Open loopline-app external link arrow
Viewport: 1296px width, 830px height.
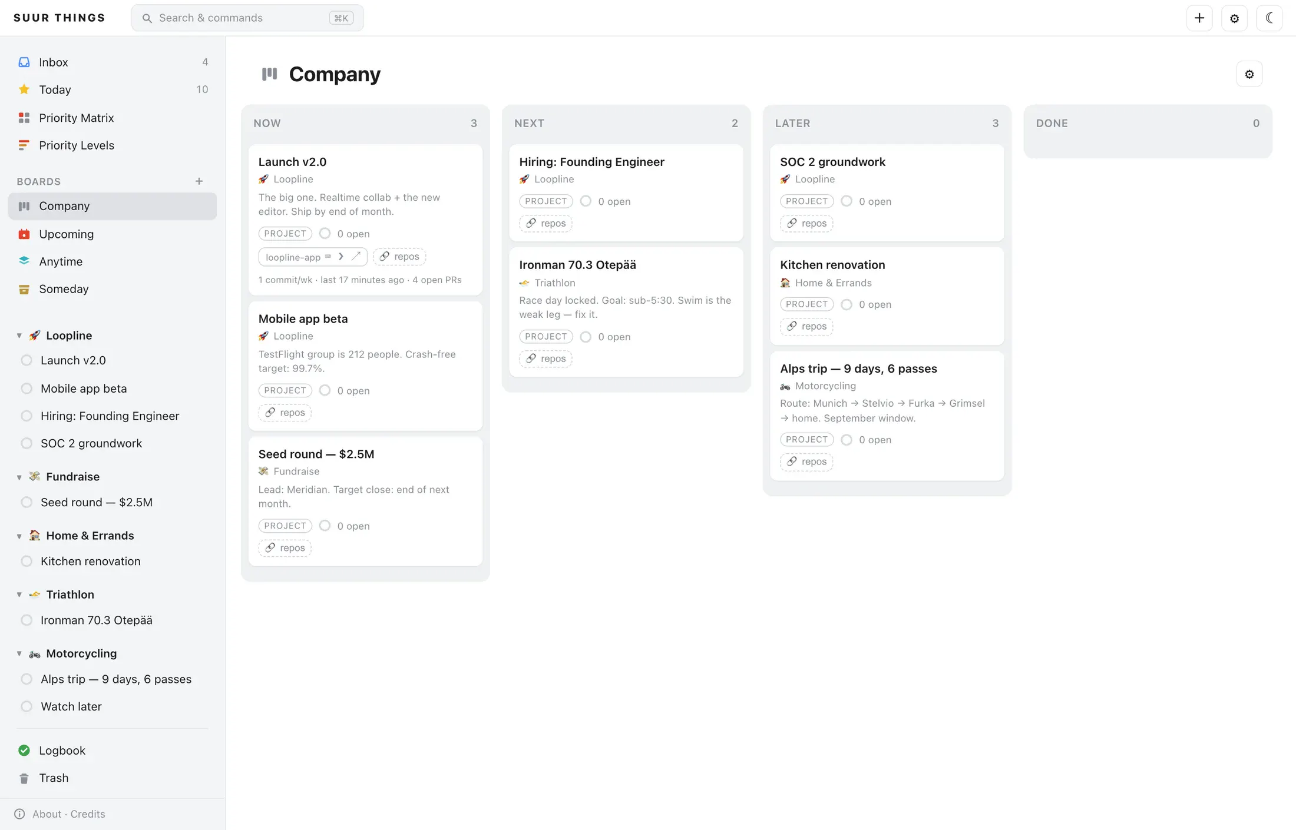click(x=356, y=257)
